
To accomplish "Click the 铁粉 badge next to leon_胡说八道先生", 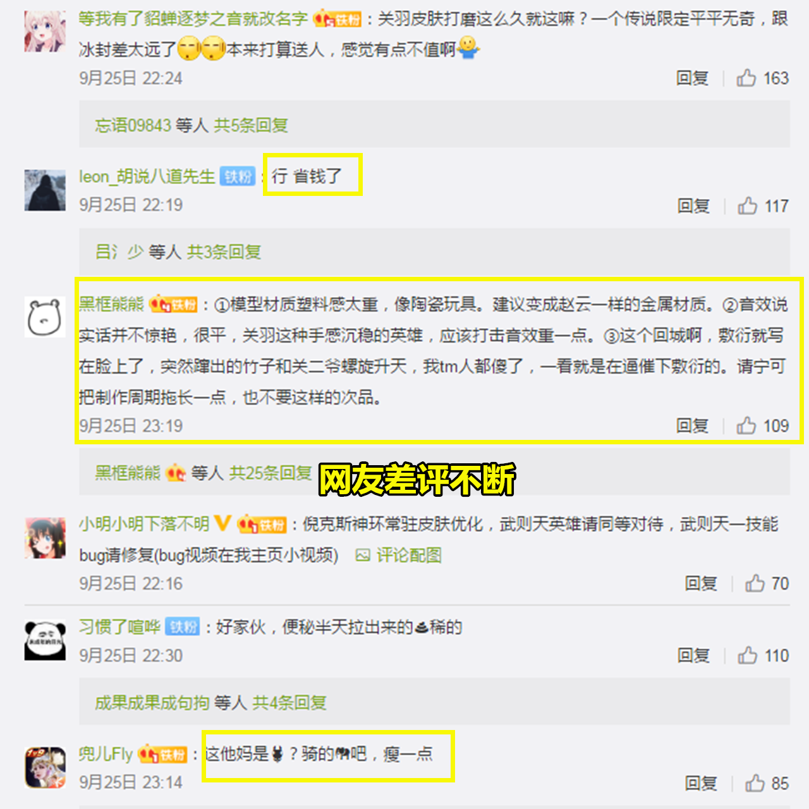I will click(x=238, y=176).
